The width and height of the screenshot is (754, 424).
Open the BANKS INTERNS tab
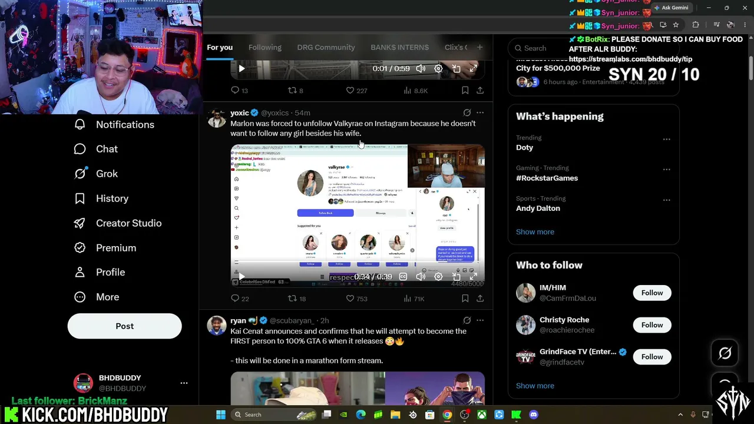399,47
